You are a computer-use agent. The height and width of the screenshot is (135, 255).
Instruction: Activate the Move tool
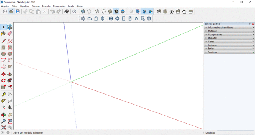[3, 74]
